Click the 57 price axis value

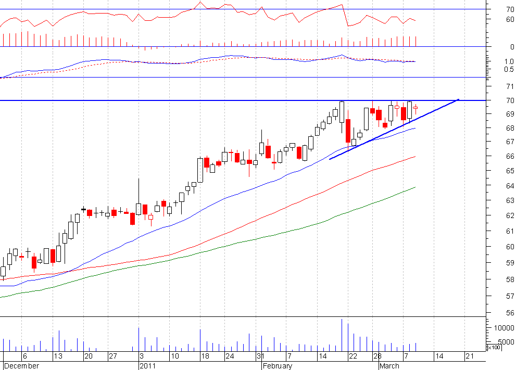click(x=510, y=296)
